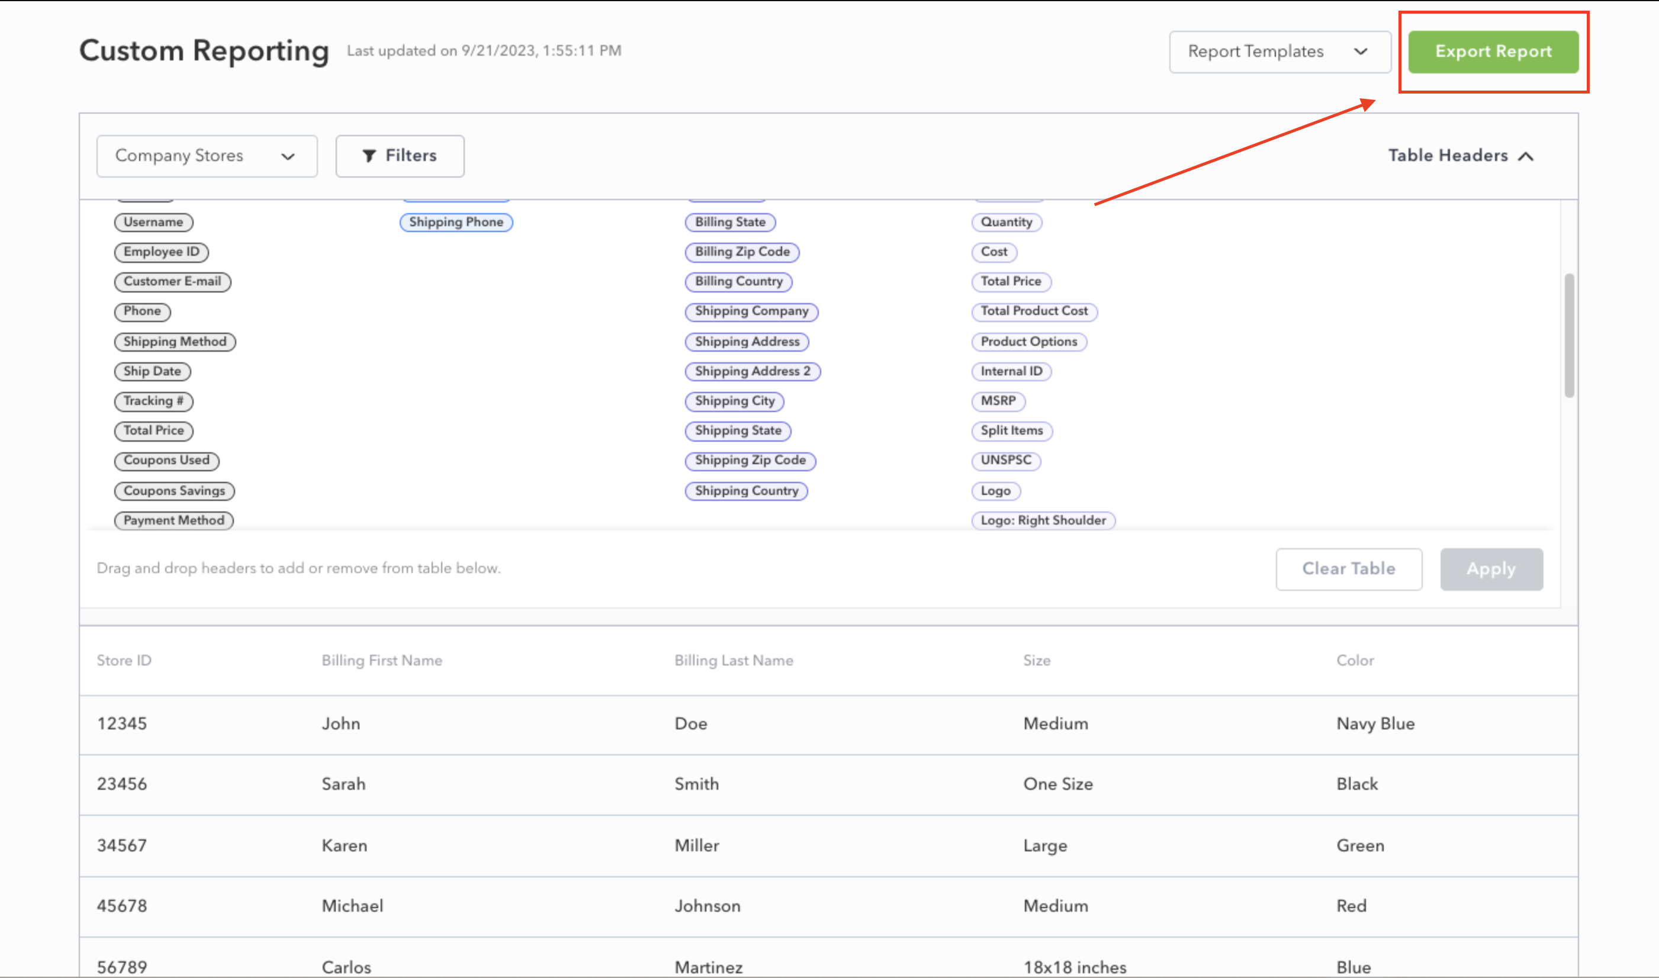Click the Sarah first name cell
Viewport: 1659px width, 978px height.
point(343,784)
